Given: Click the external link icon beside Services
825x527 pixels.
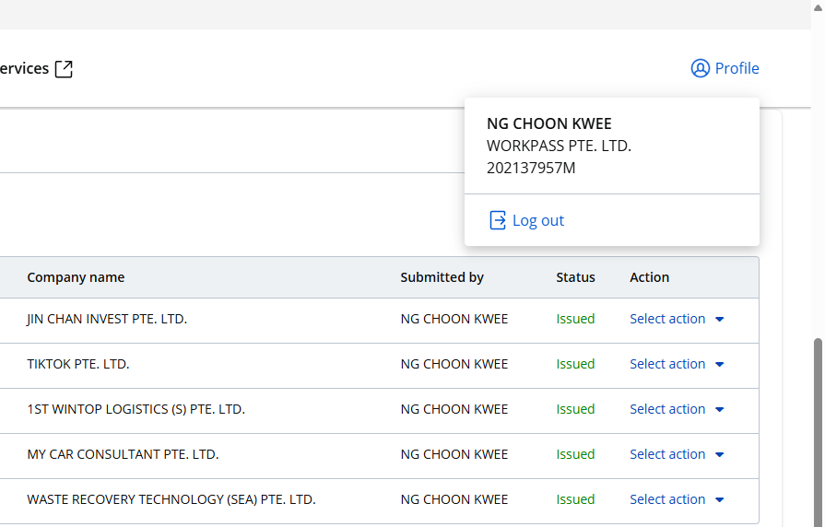Looking at the screenshot, I should (x=64, y=69).
